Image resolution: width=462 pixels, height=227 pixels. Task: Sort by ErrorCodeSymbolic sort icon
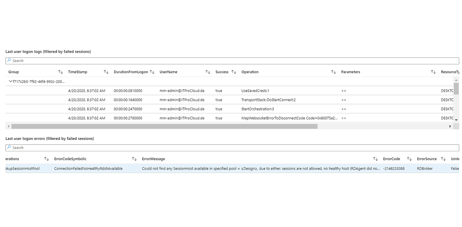(x=134, y=159)
